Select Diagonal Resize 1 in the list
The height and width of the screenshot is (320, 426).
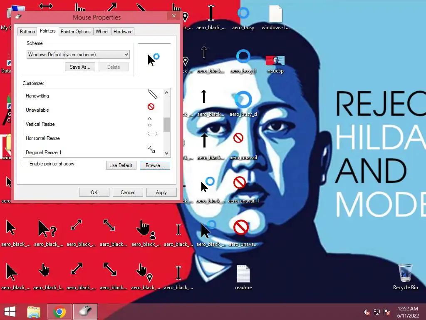[93, 152]
